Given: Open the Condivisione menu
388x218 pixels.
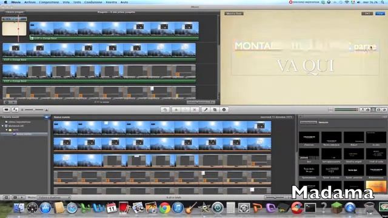Looking at the screenshot, I should [93, 2].
